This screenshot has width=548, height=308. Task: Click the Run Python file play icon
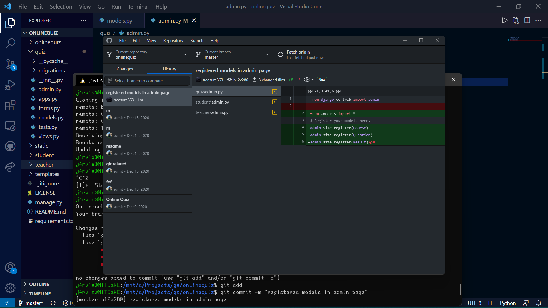(x=505, y=20)
